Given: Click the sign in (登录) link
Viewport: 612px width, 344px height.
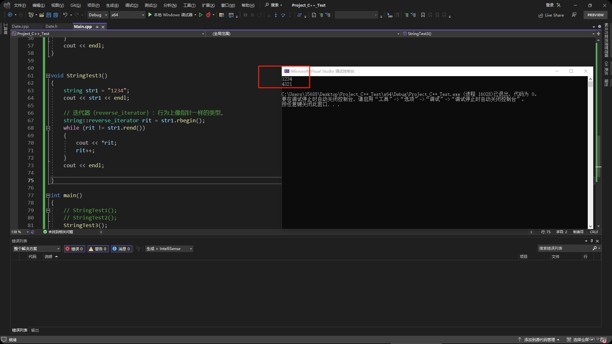Looking at the screenshot, I should 550,5.
